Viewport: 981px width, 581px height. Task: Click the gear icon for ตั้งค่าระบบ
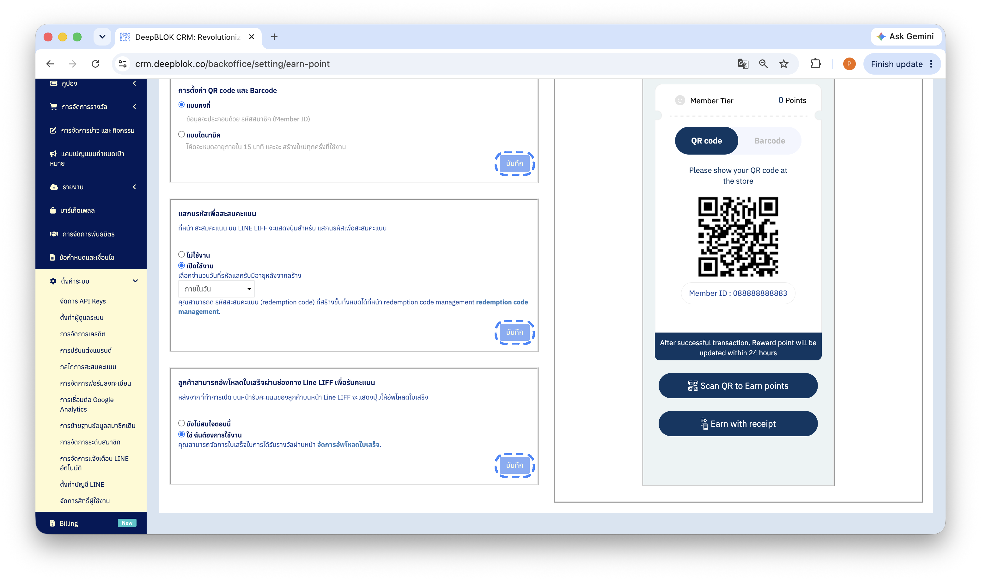click(53, 281)
